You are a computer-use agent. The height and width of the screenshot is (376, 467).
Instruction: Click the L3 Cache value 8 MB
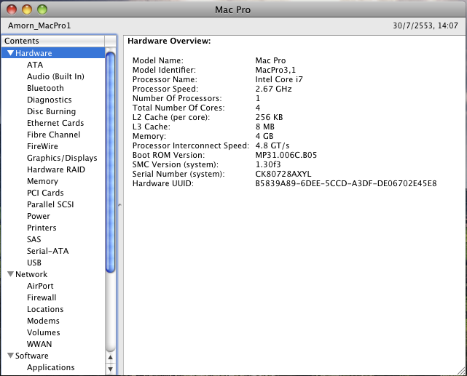(264, 127)
